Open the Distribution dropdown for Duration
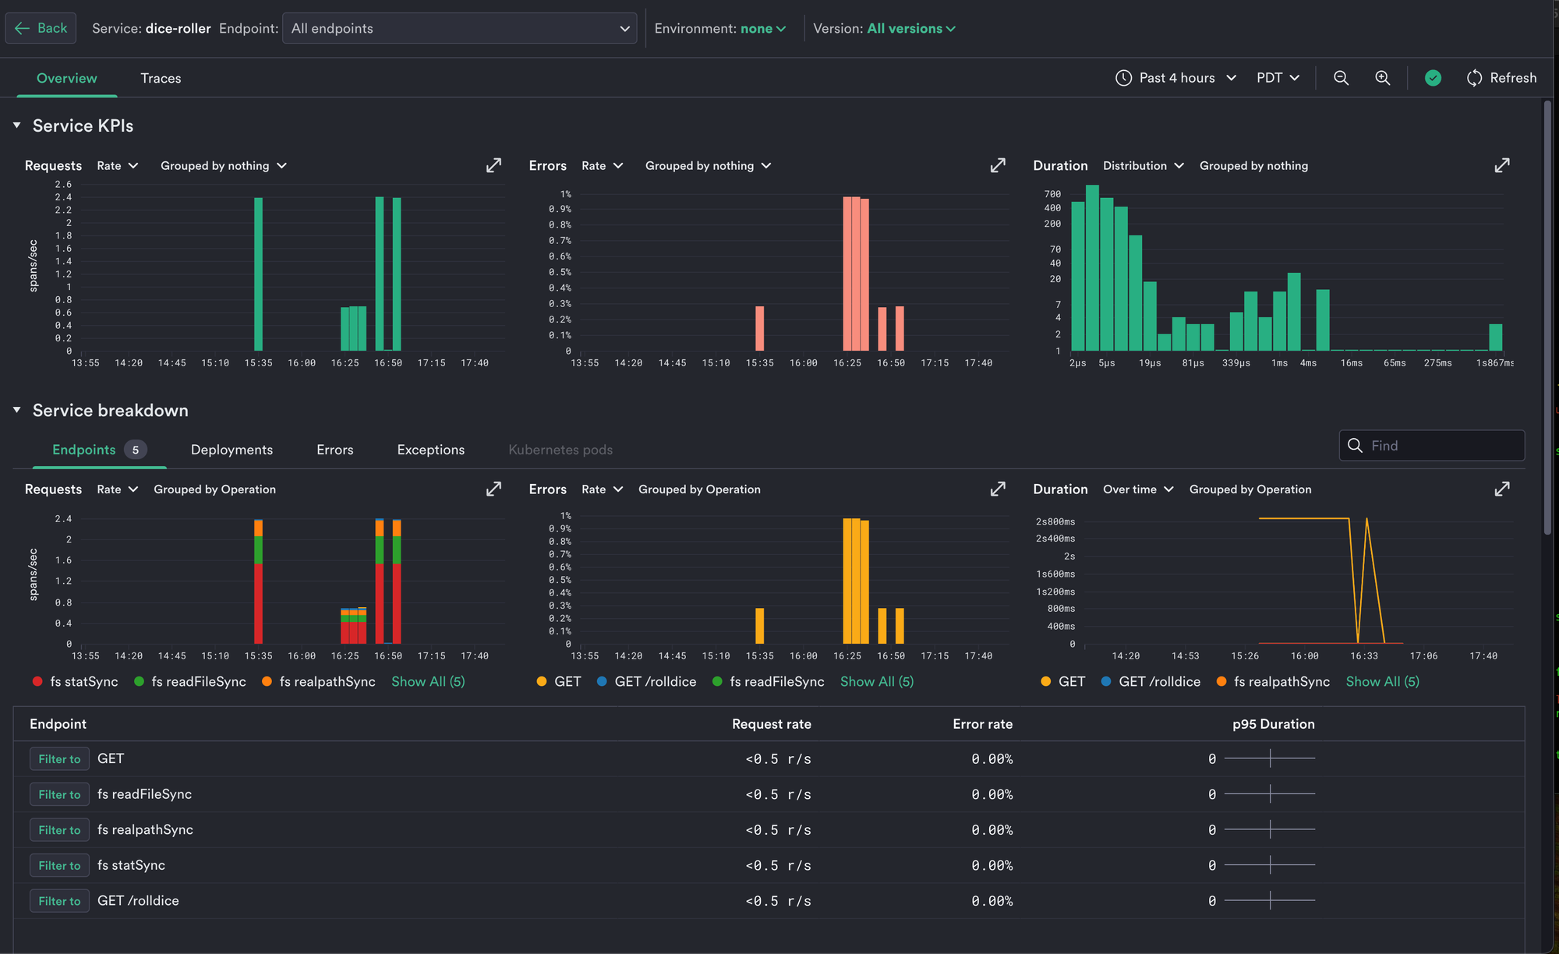Viewport: 1559px width, 954px height. (x=1144, y=165)
